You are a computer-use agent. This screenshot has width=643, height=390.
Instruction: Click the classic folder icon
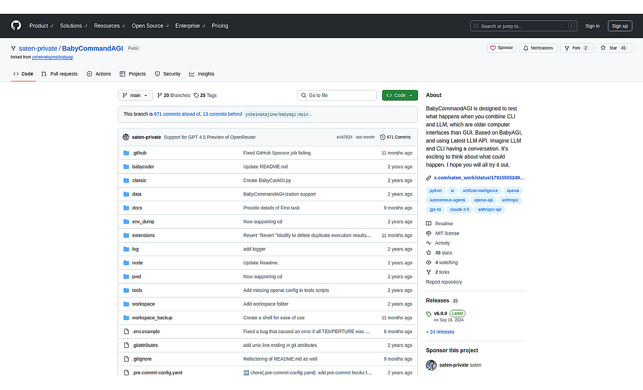coord(126,181)
